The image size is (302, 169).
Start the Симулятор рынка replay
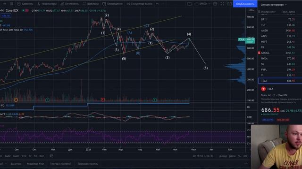[140, 4]
